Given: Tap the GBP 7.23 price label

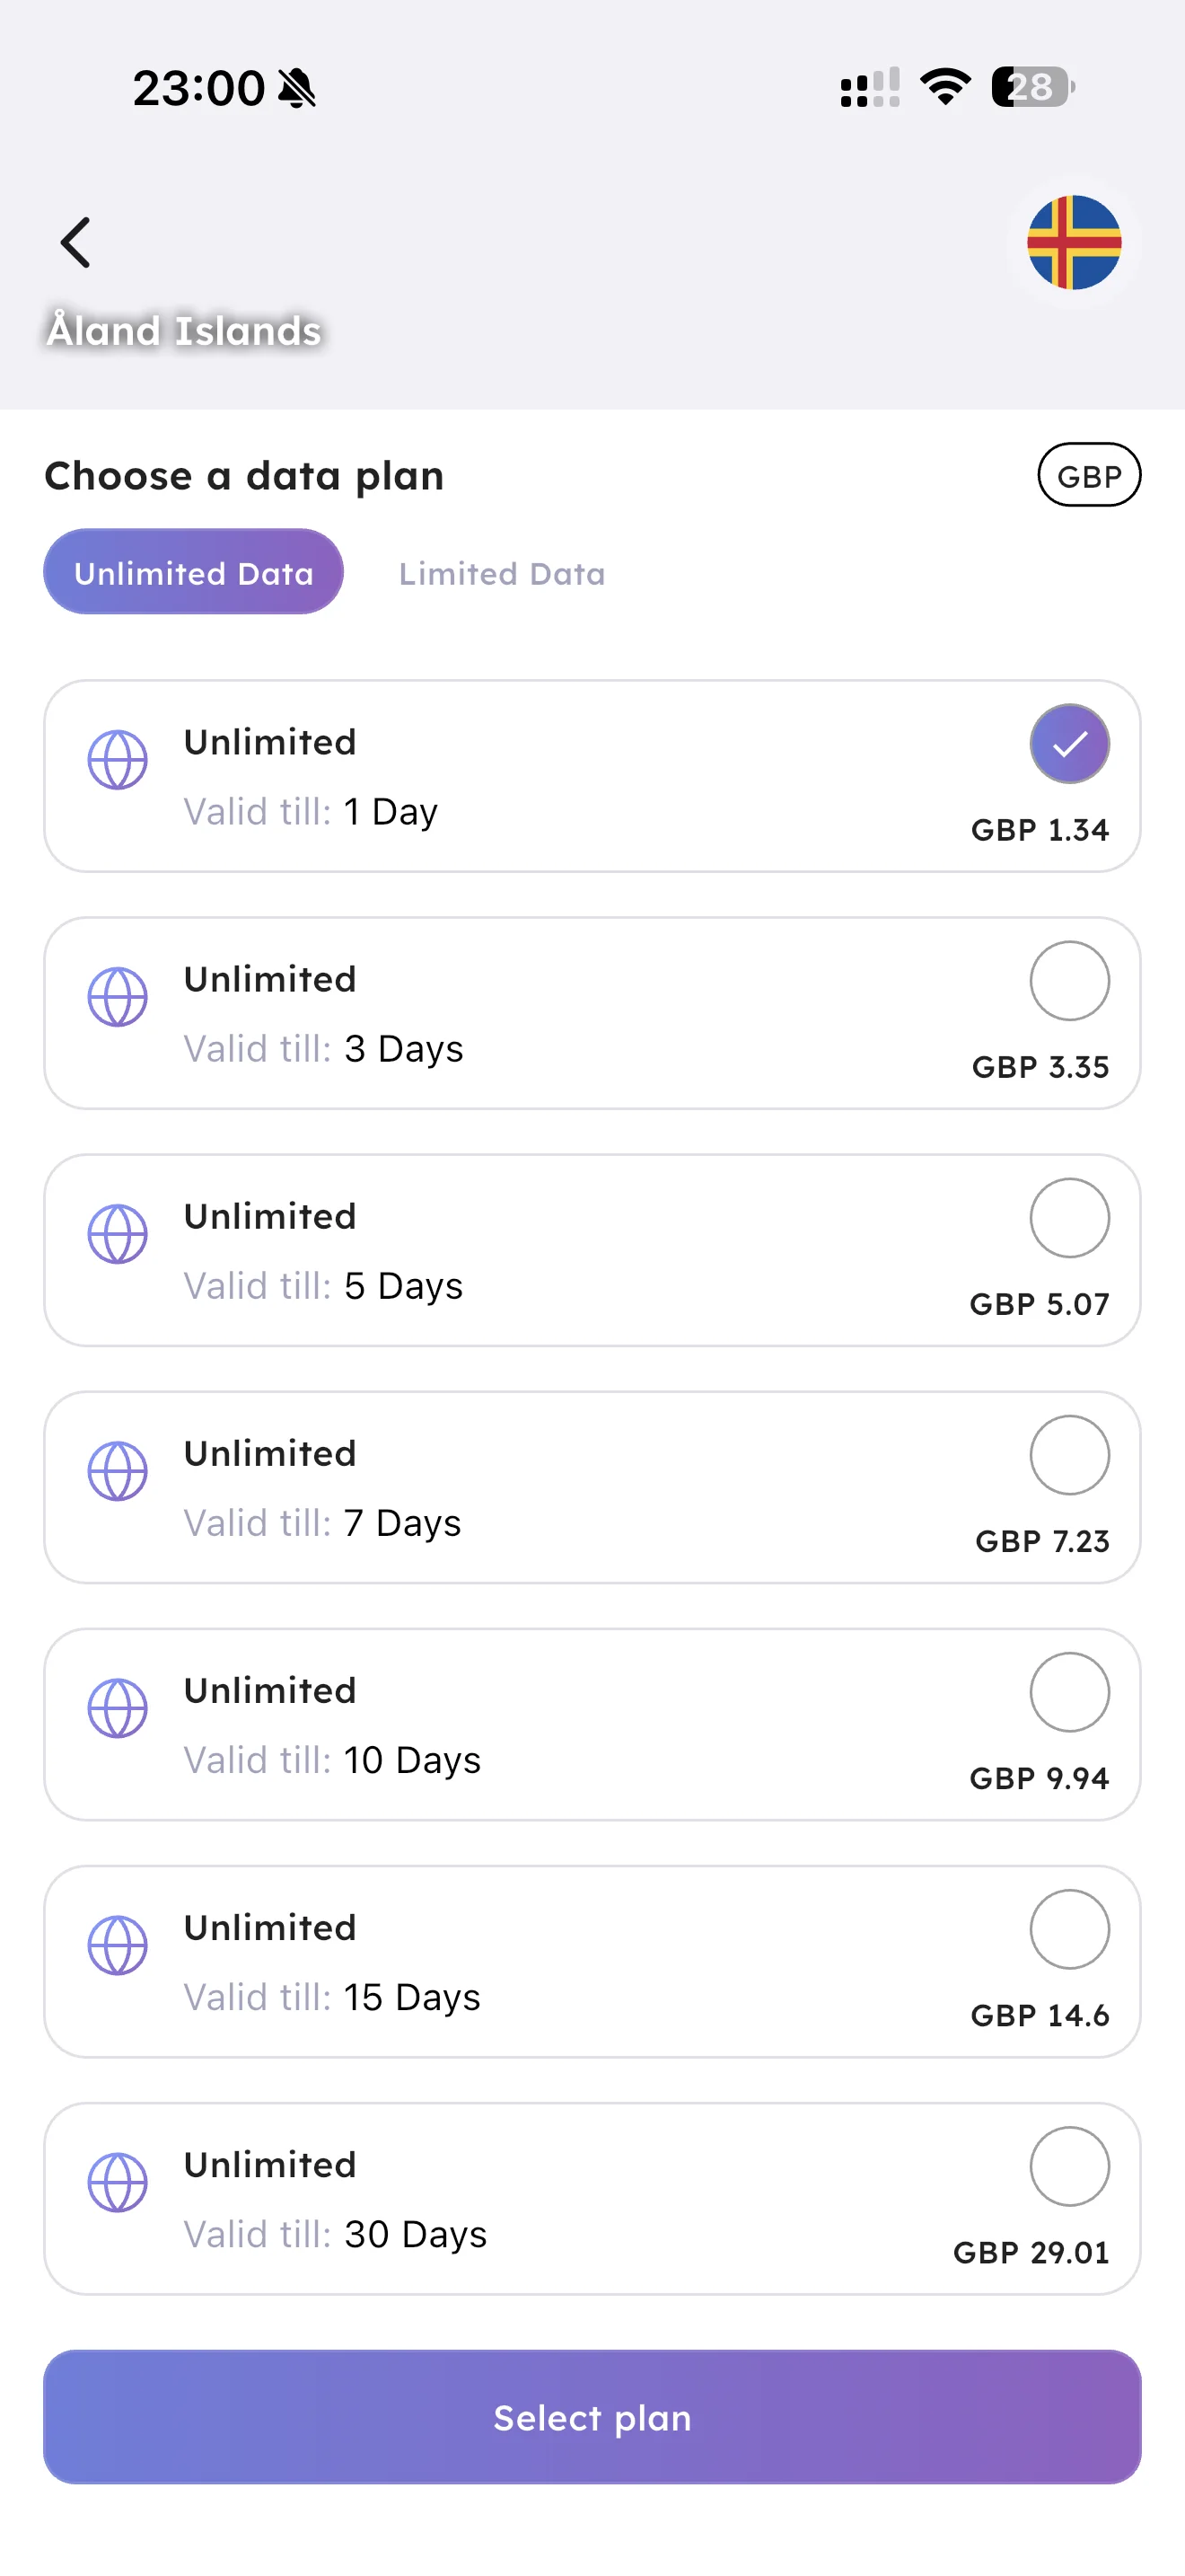Looking at the screenshot, I should point(1041,1541).
